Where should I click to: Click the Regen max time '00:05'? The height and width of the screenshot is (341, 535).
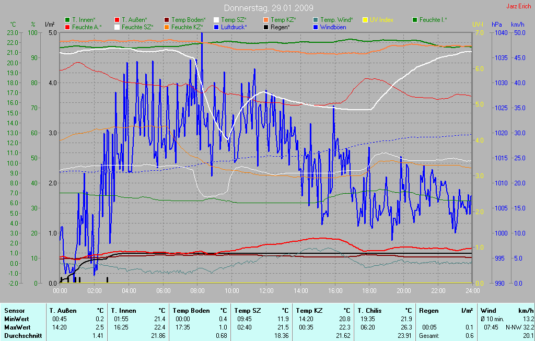[x=429, y=327]
